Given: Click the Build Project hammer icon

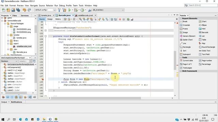Looking at the screenshot, I should point(59,10).
